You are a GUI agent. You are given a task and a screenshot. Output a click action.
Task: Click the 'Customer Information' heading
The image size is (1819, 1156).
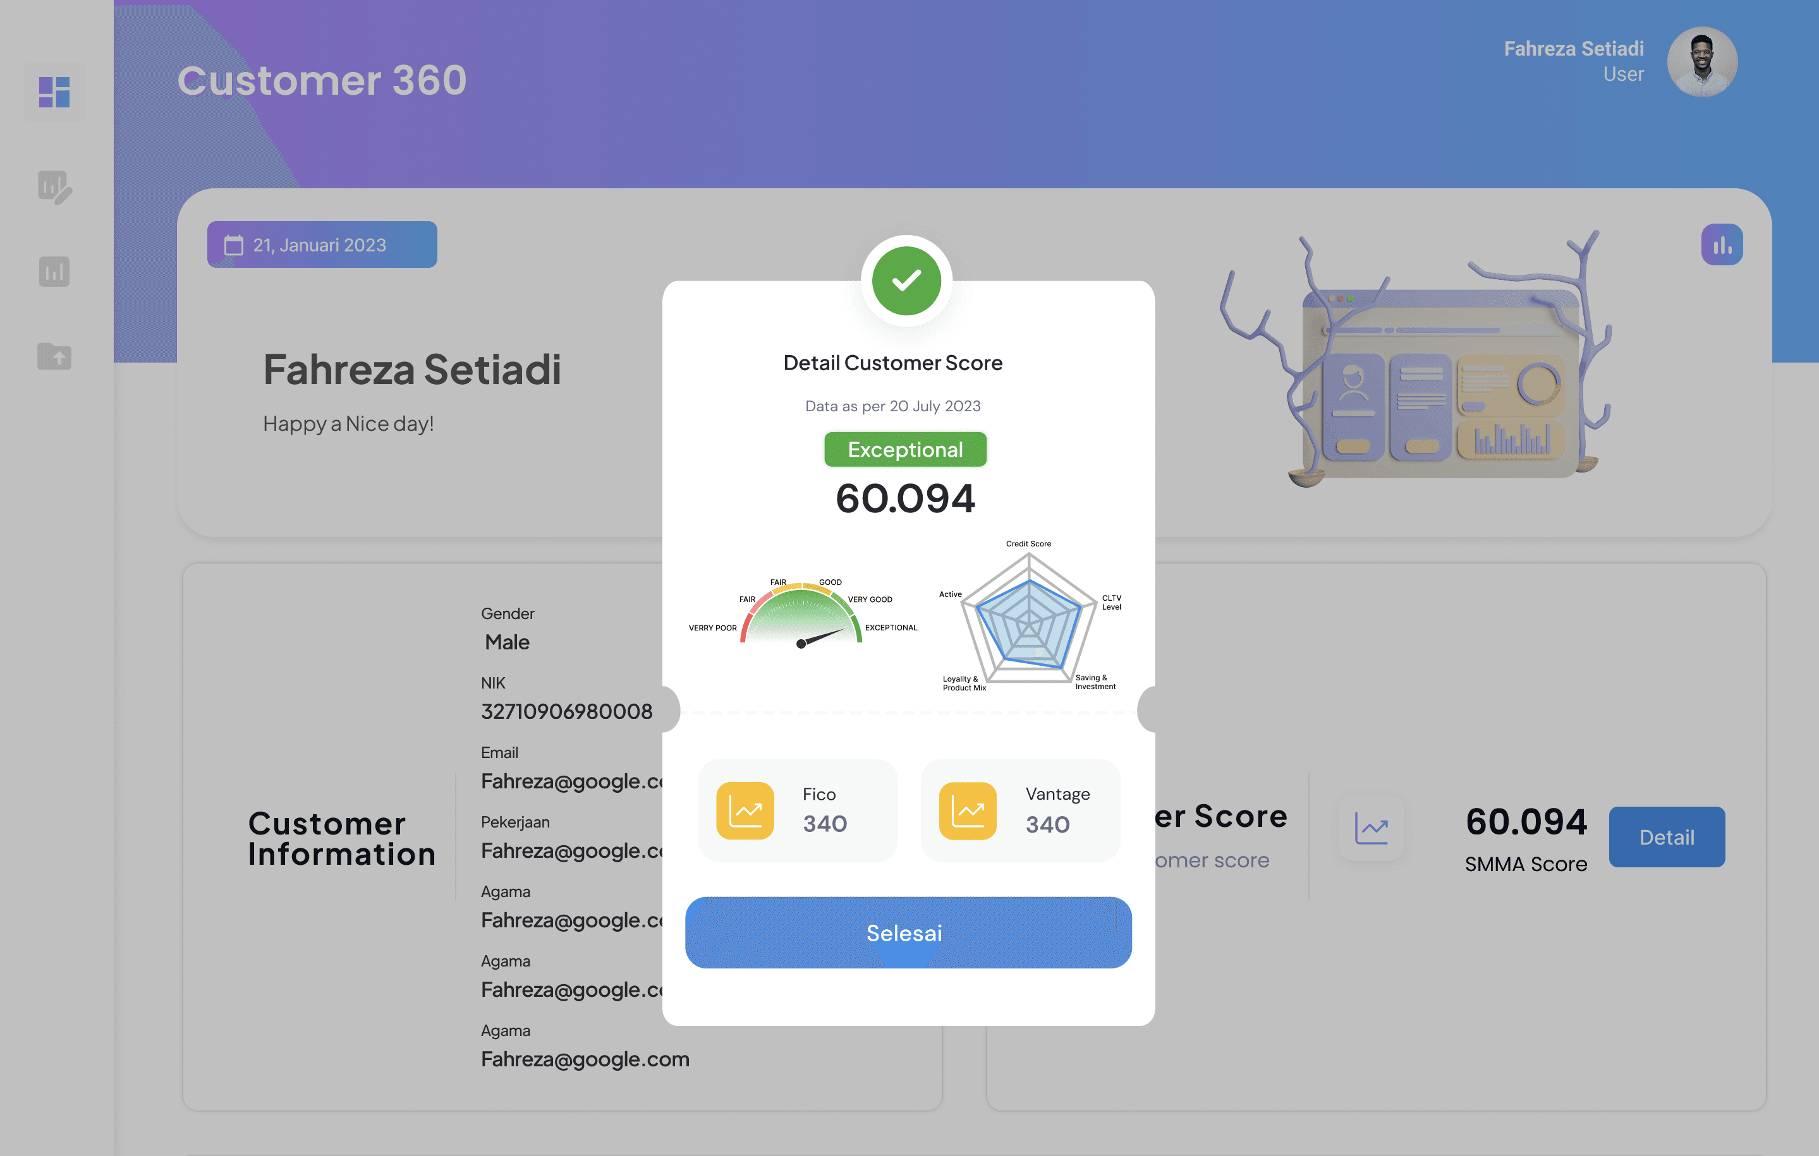pyautogui.click(x=341, y=839)
